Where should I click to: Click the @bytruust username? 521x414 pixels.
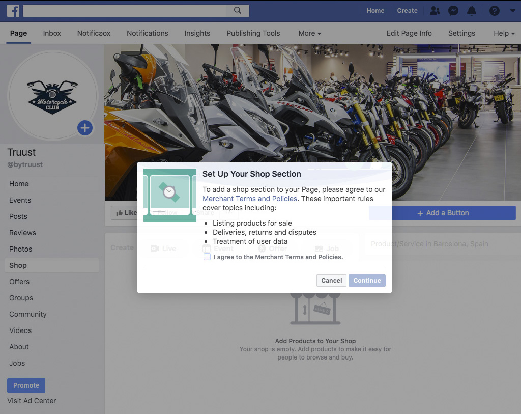pos(25,164)
